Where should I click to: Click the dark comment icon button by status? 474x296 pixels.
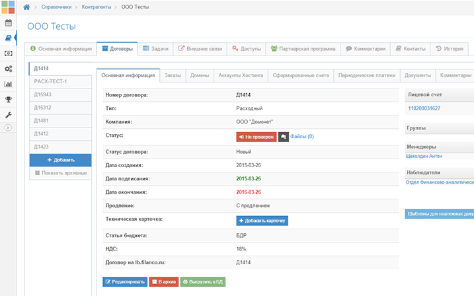[283, 136]
